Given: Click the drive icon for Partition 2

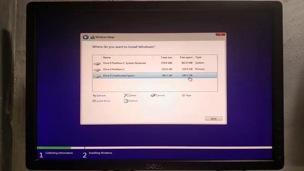Looking at the screenshot, I should 97,70.
